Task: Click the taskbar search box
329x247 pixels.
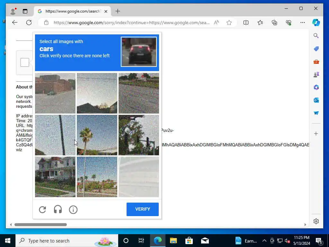Action: point(67,241)
